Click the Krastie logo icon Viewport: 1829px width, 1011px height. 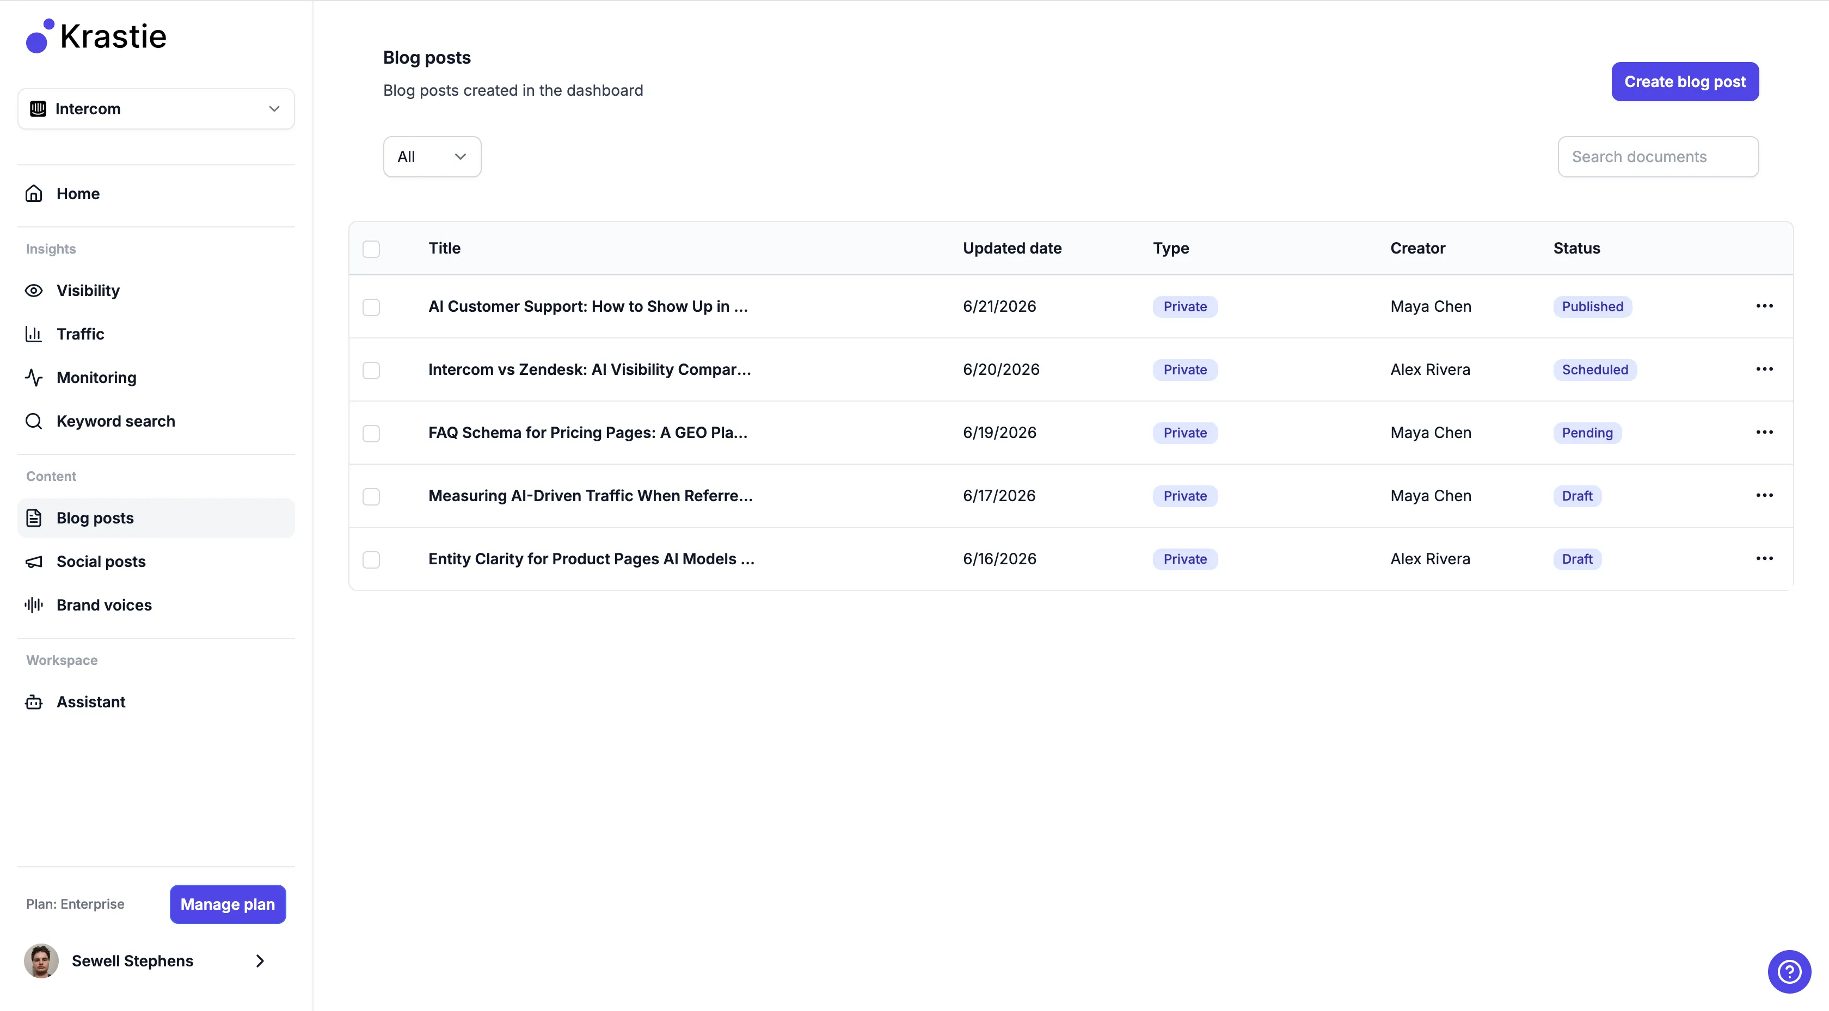[40, 35]
